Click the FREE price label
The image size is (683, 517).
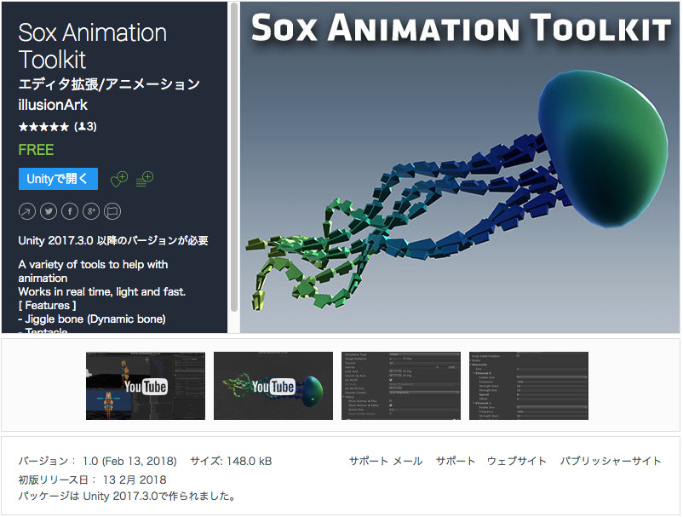[x=36, y=150]
